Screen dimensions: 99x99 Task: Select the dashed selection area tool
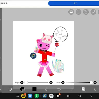click(x=78, y=12)
